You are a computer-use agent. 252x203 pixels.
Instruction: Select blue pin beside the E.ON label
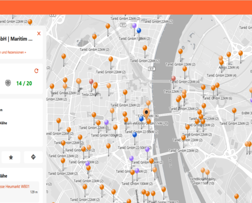(142, 119)
